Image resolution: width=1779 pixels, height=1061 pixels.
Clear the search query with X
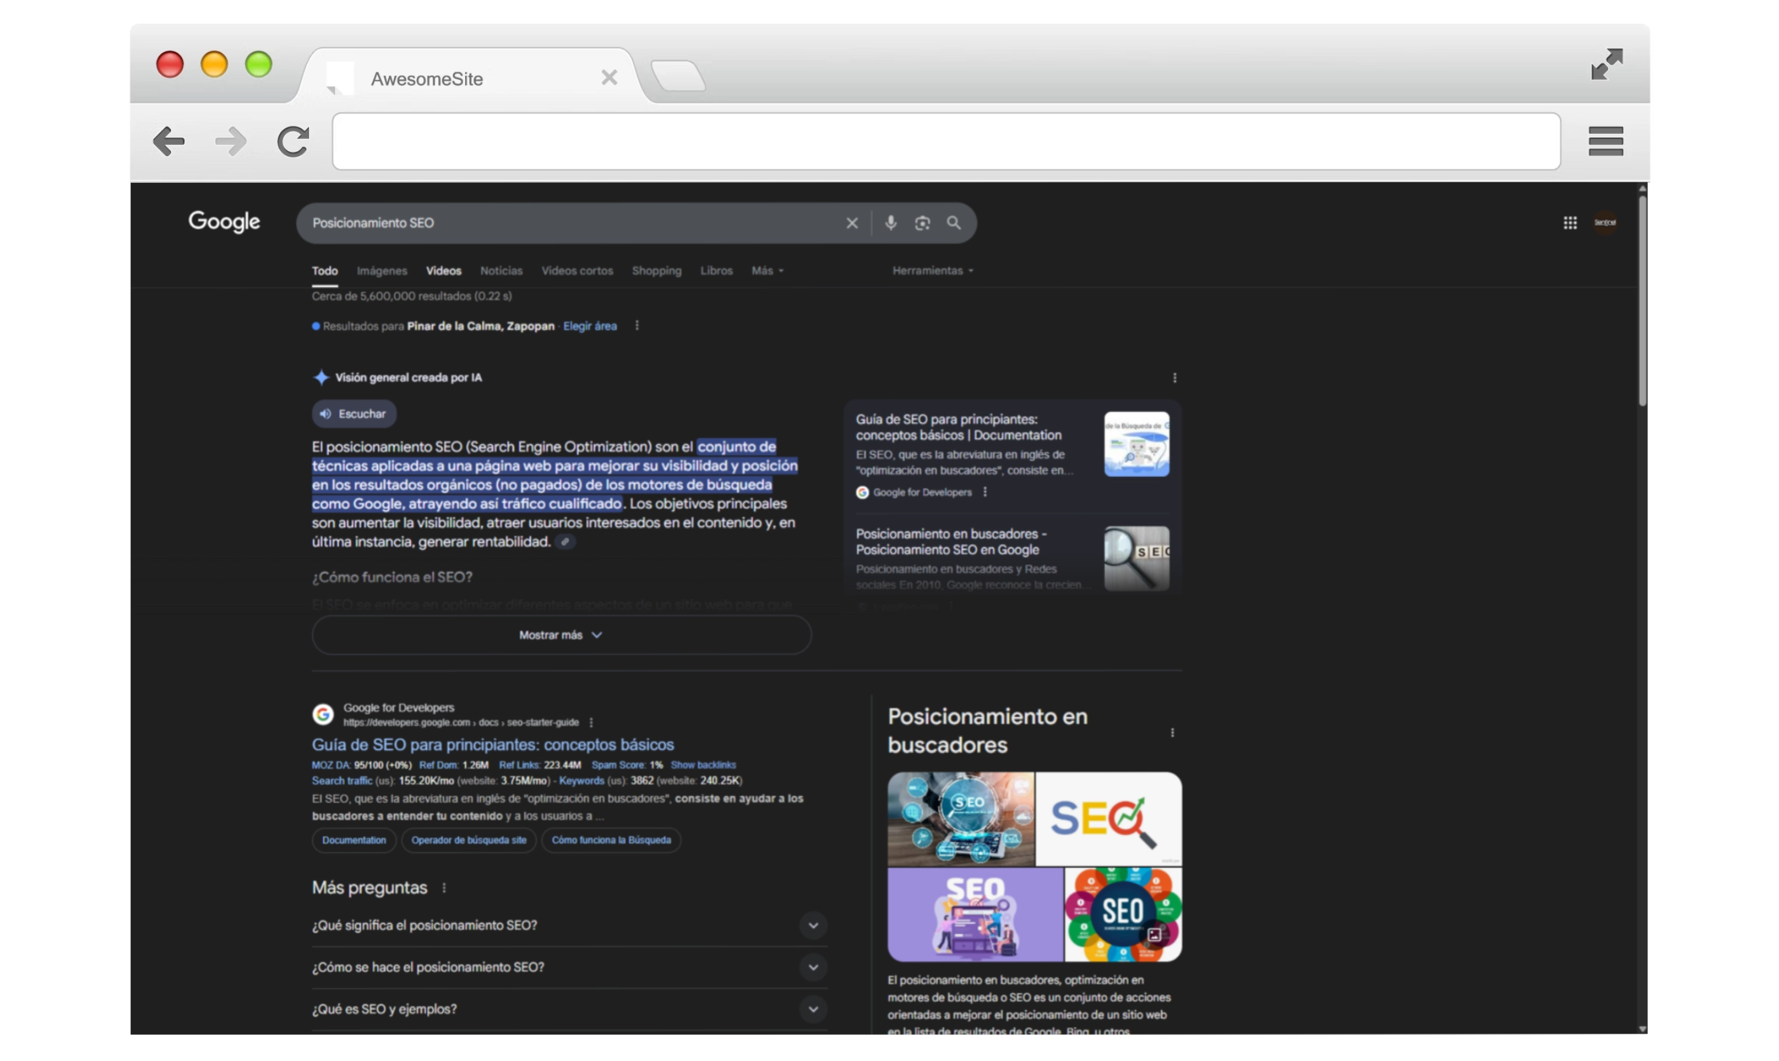click(851, 223)
